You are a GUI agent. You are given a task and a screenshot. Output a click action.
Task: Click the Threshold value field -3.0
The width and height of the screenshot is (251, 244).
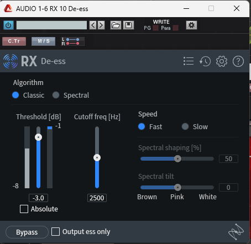coord(38,198)
